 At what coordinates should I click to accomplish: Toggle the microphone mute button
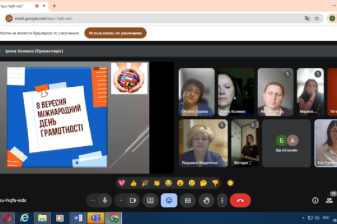[104, 200]
